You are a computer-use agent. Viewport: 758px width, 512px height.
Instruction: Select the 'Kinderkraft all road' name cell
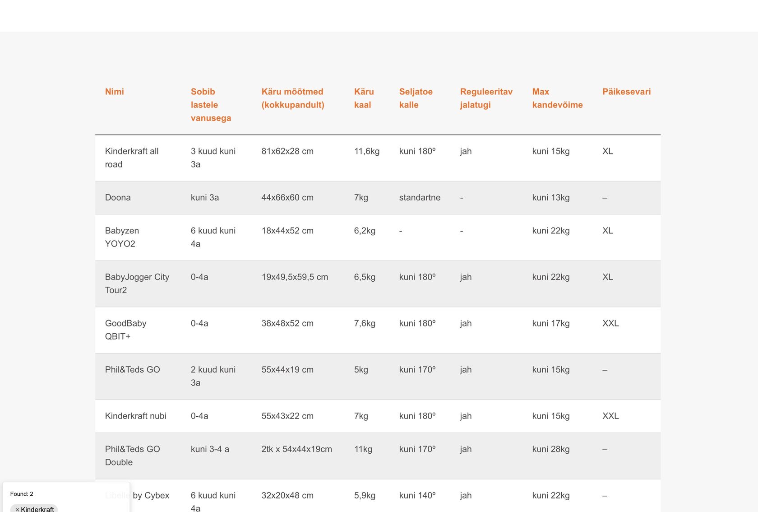(x=132, y=158)
